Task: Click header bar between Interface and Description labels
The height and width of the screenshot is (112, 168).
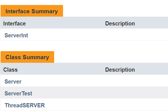Action: [x=65, y=22]
